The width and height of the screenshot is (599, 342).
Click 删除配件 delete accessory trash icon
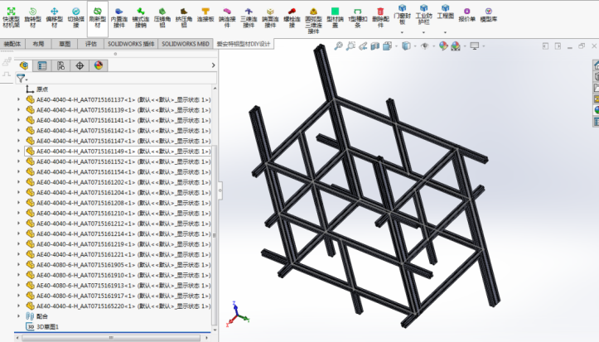pos(380,17)
